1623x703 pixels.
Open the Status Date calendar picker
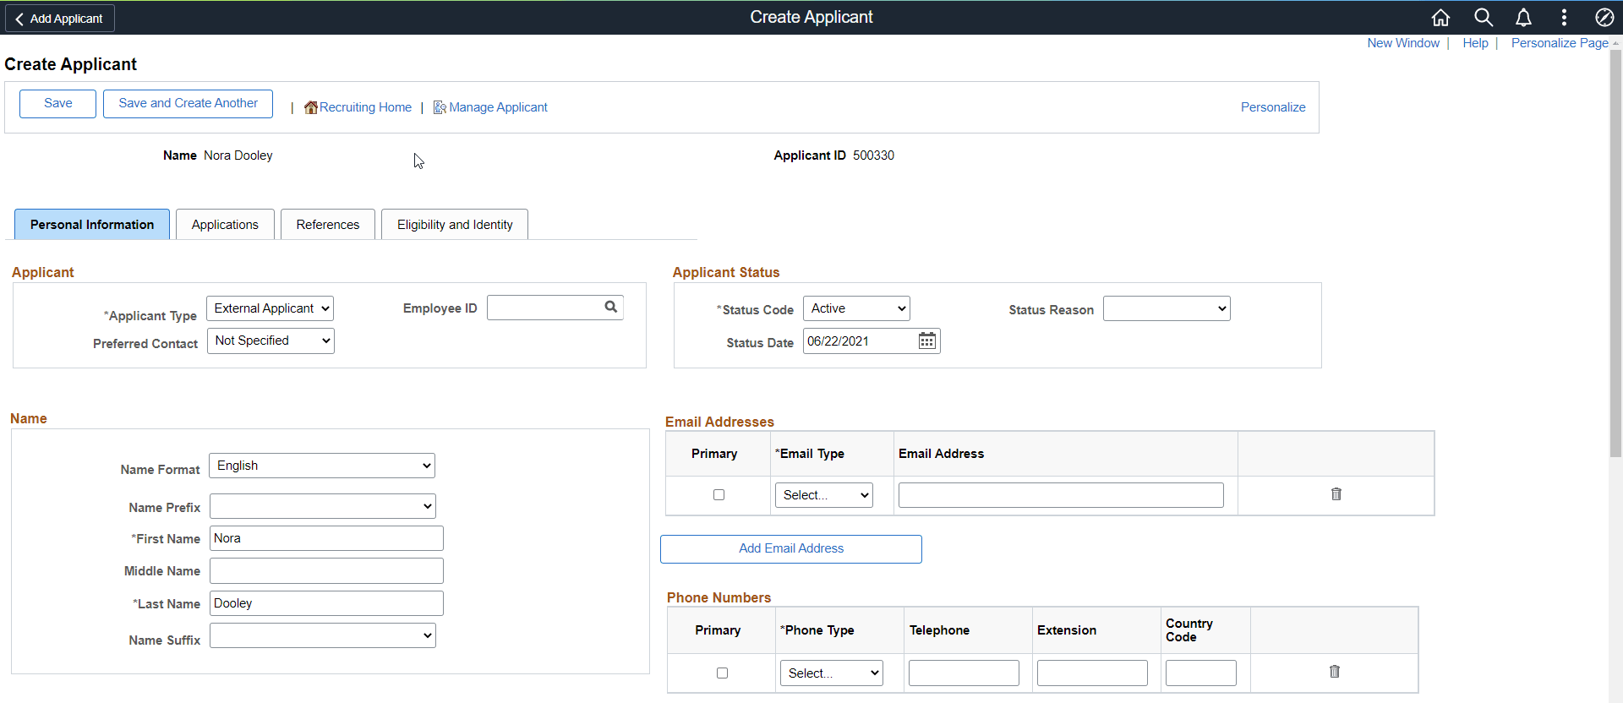point(927,341)
